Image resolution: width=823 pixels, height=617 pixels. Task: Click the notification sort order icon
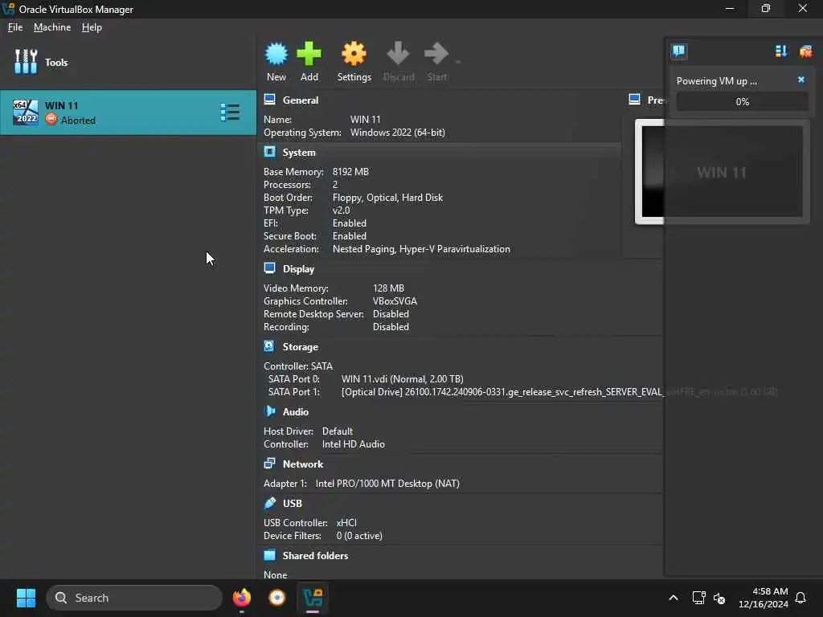[x=781, y=51]
